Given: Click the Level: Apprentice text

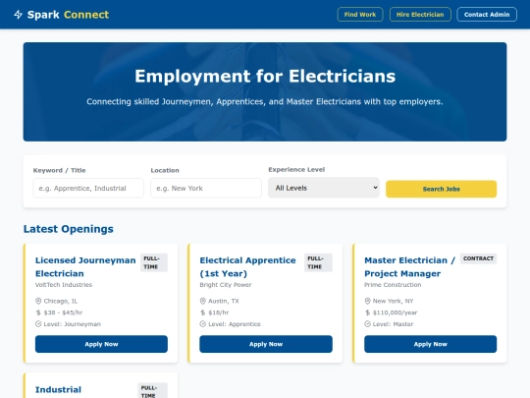Looking at the screenshot, I should [x=235, y=324].
